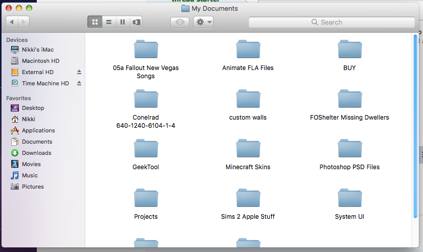Select the BUY folder icon
Viewport: 423px width, 252px height.
pyautogui.click(x=349, y=49)
